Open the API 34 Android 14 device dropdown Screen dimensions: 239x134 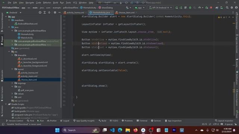160,7
